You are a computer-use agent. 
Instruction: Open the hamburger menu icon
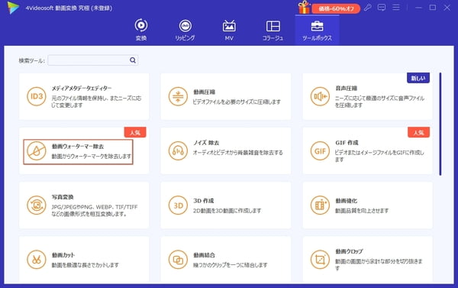point(396,8)
